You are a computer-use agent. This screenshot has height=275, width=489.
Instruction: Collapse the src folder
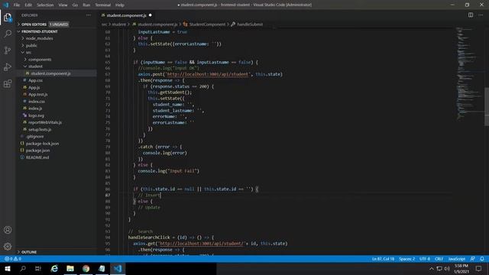[28, 53]
